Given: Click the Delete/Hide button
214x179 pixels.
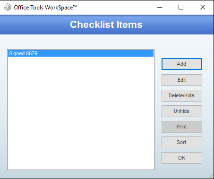Looking at the screenshot, I should (182, 95).
